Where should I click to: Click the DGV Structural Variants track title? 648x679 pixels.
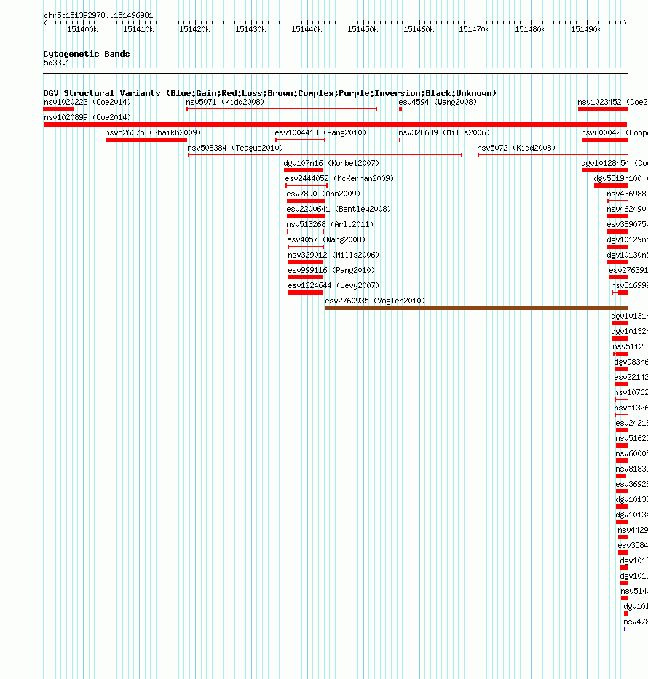pyautogui.click(x=270, y=93)
